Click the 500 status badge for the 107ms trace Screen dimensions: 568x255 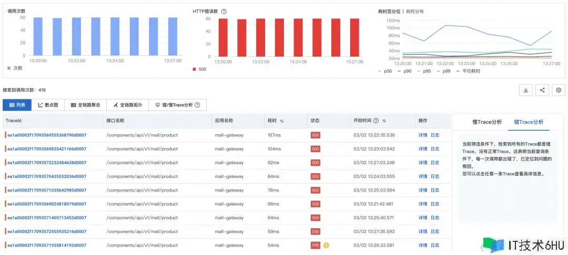(316, 135)
